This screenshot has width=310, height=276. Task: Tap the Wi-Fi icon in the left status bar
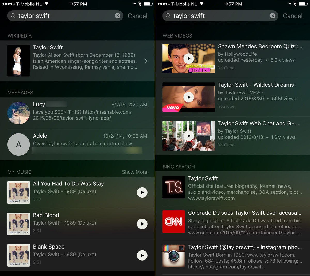47,4
